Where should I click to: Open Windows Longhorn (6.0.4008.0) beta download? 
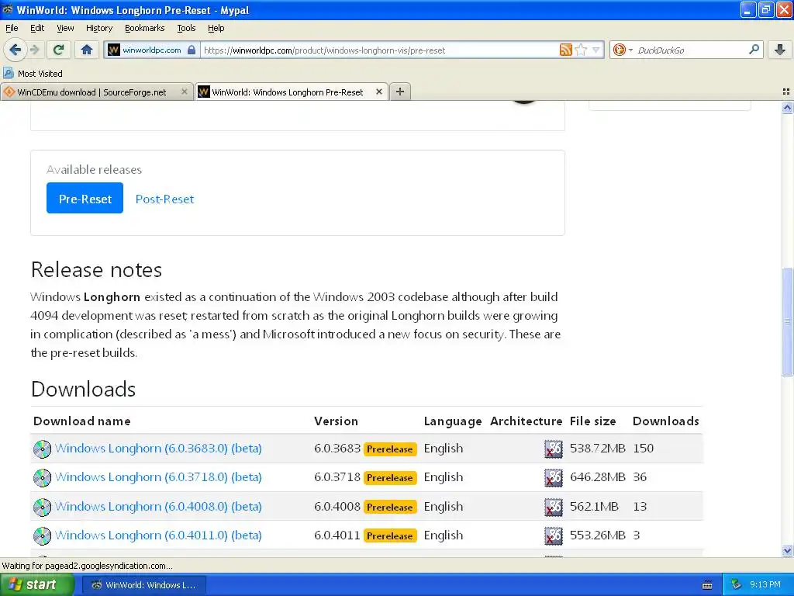(158, 507)
